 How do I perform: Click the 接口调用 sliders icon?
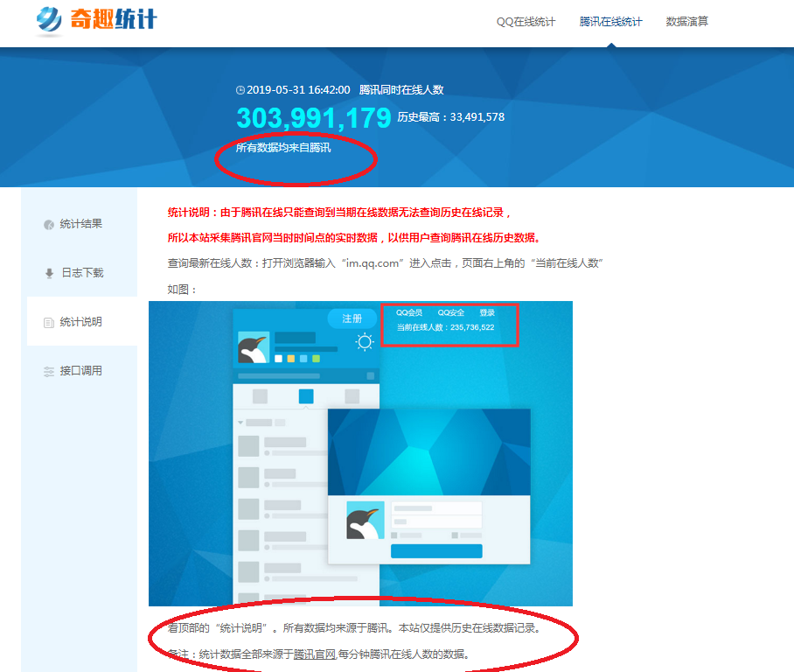click(x=49, y=372)
